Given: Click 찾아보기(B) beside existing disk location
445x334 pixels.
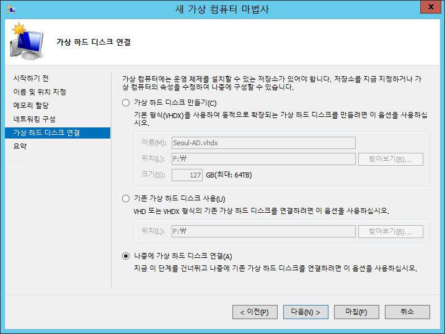Looking at the screenshot, I should (390, 231).
